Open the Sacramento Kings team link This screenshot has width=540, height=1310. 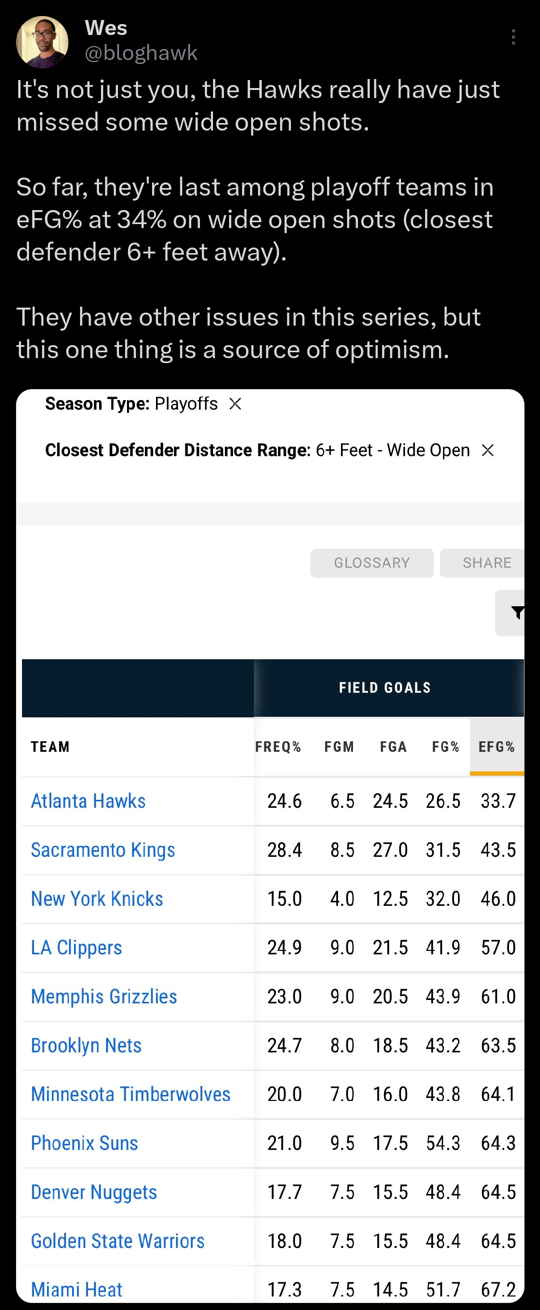pyautogui.click(x=102, y=850)
